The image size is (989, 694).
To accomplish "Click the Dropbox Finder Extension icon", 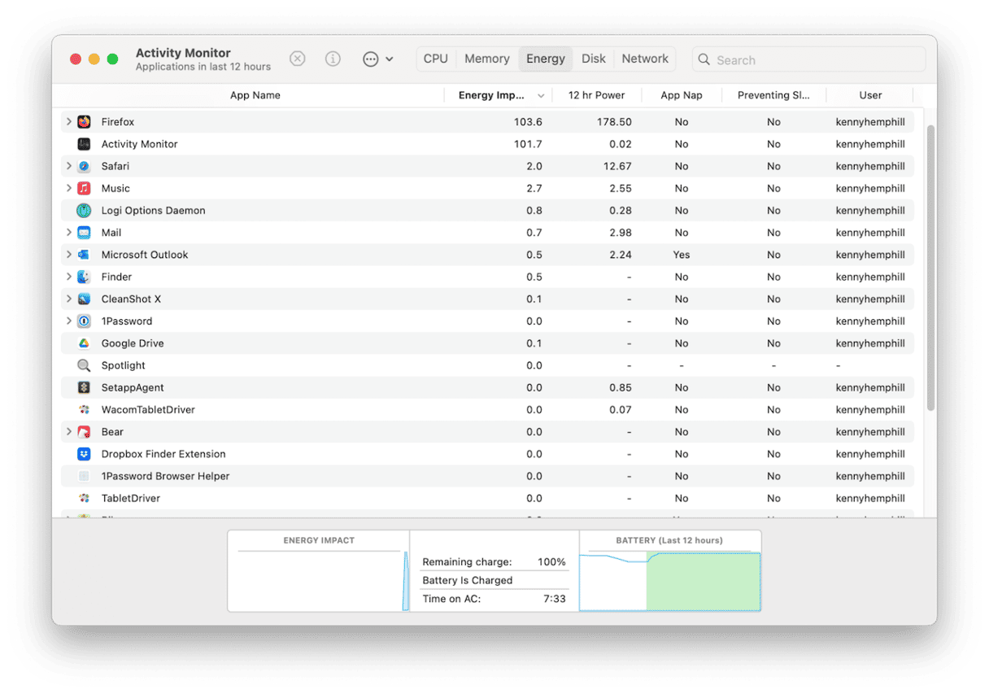I will pyautogui.click(x=84, y=454).
